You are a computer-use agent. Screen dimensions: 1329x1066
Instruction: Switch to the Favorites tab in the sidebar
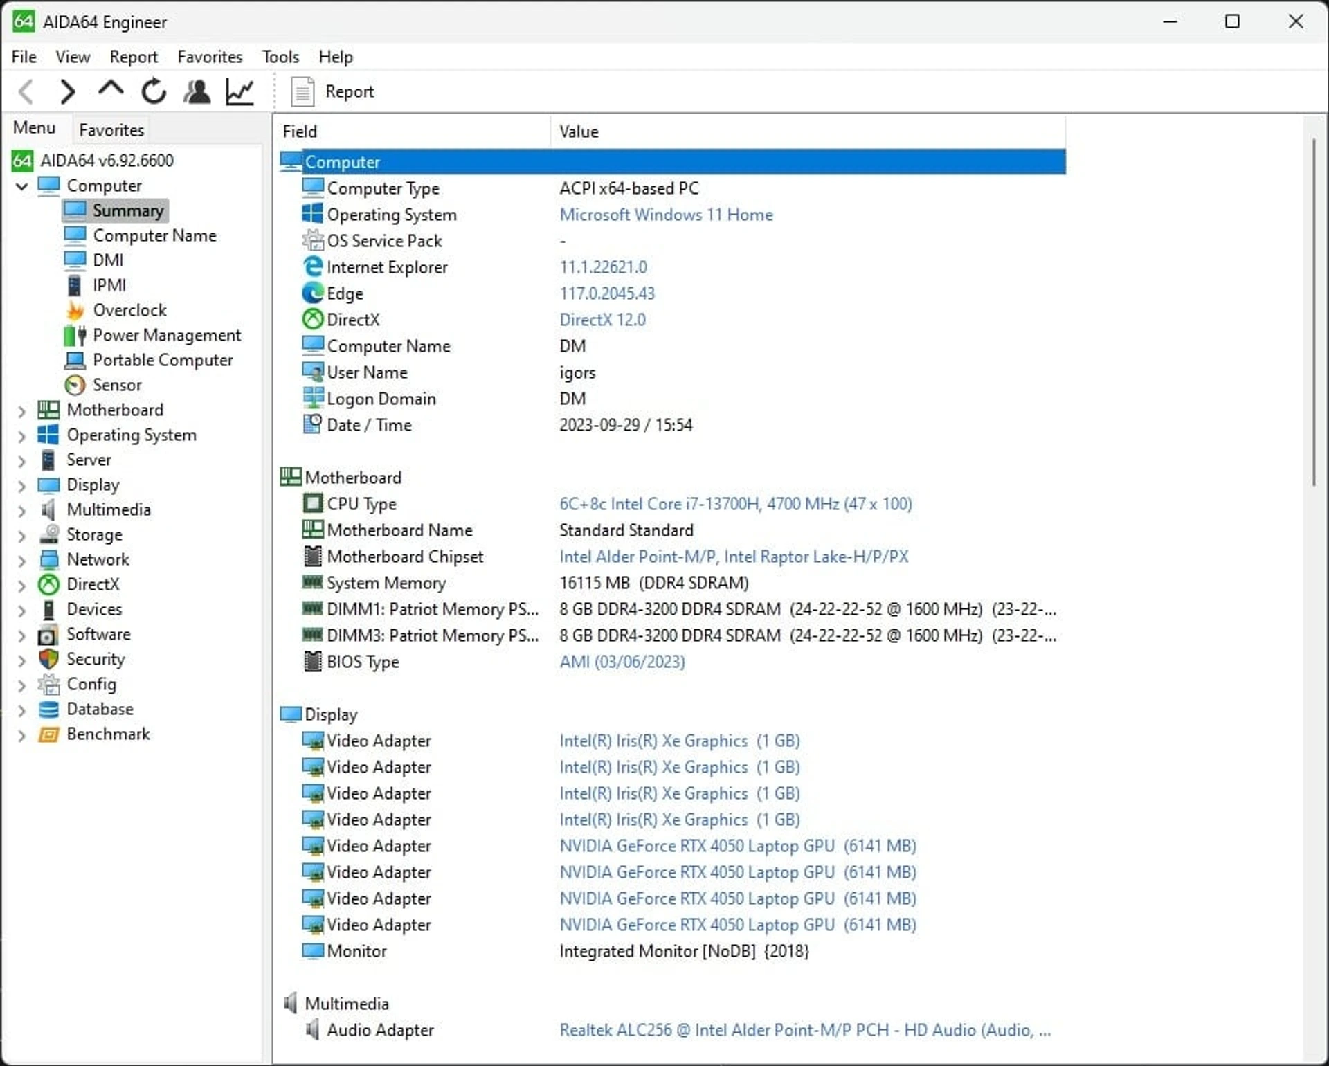click(x=111, y=129)
